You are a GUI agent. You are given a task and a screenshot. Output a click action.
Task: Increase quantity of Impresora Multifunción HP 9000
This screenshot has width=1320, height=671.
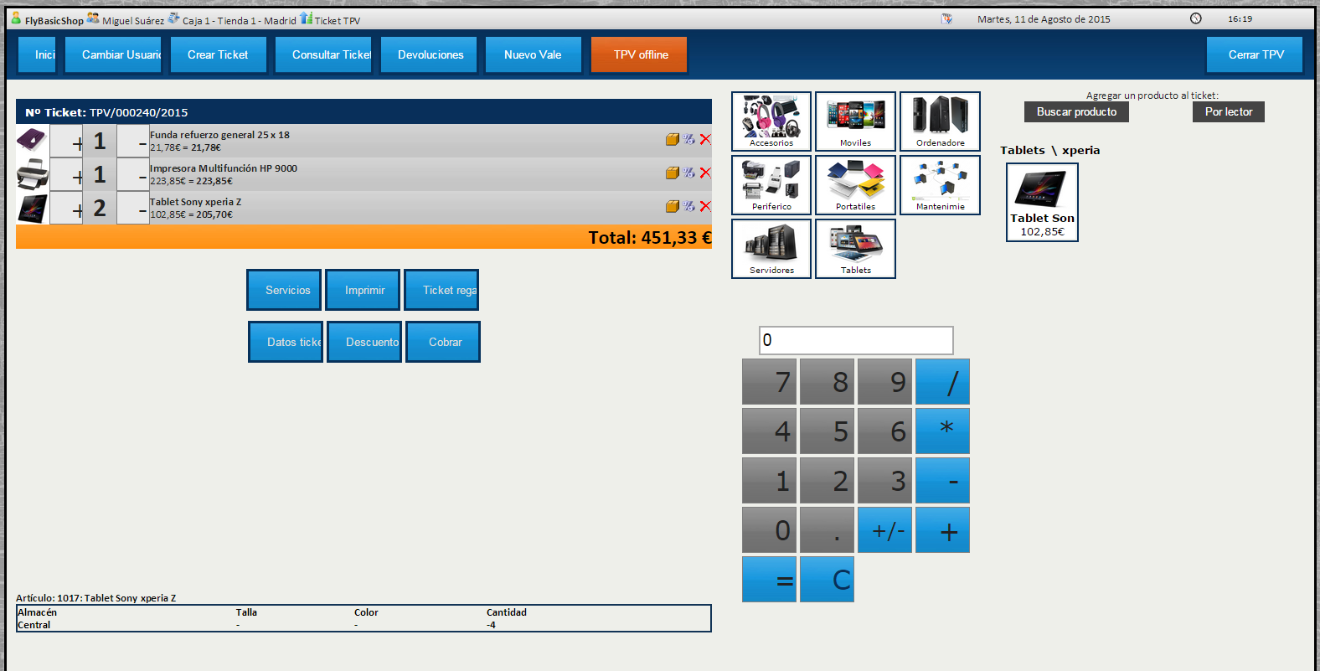click(x=66, y=175)
